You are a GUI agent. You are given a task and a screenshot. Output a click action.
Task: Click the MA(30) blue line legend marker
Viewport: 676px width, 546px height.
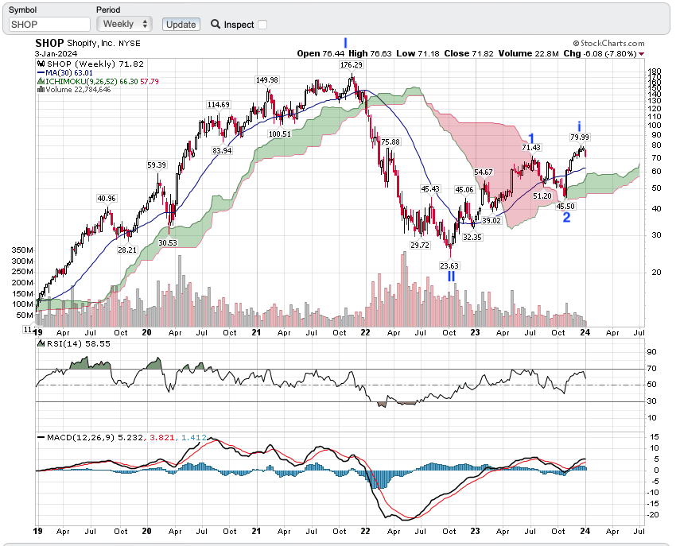pos(41,73)
